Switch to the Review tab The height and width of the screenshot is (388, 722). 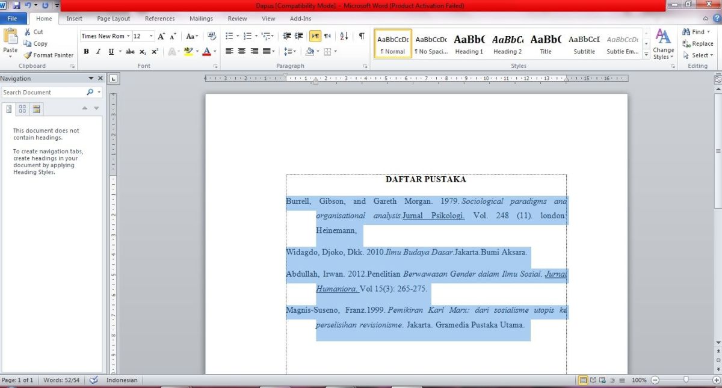click(x=237, y=19)
